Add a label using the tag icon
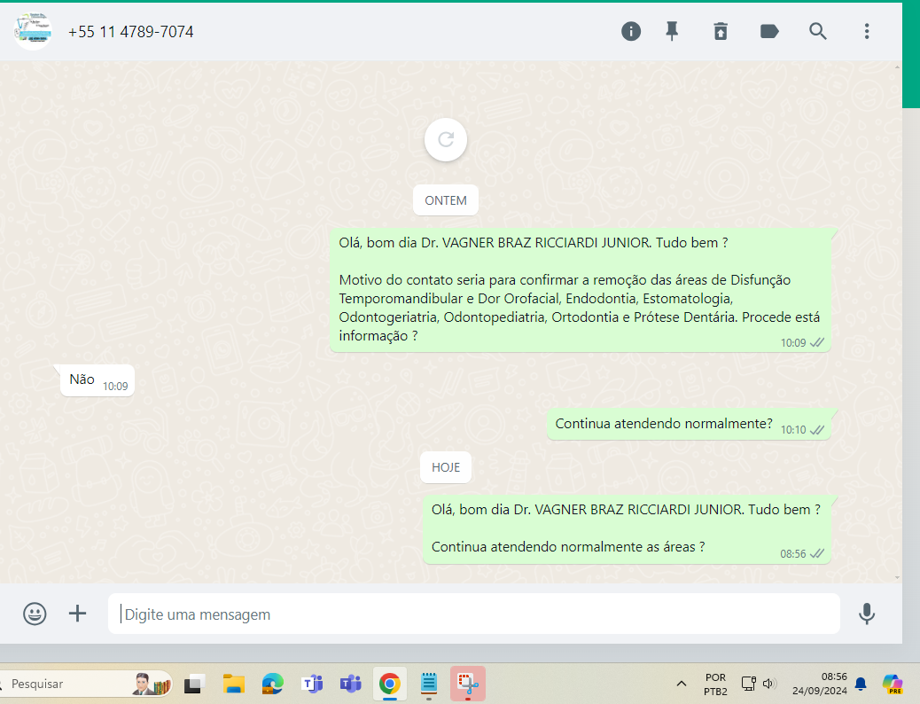 pos(769,32)
